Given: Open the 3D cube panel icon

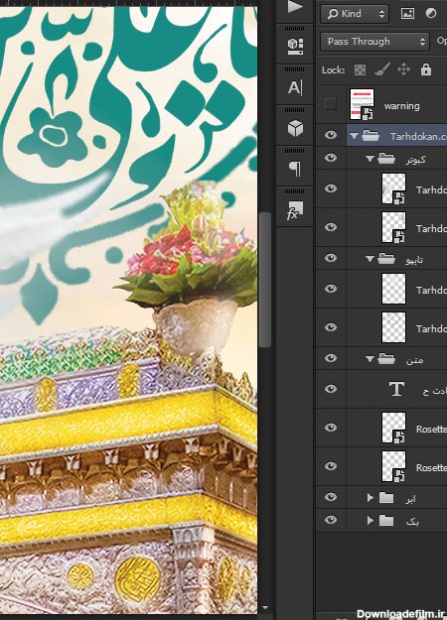Looking at the screenshot, I should (x=295, y=129).
